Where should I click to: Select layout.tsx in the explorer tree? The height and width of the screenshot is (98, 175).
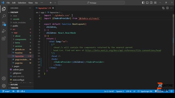click(21, 56)
